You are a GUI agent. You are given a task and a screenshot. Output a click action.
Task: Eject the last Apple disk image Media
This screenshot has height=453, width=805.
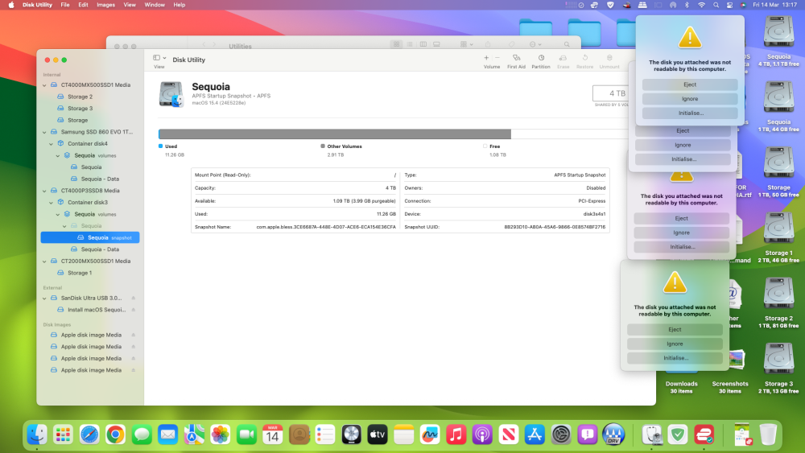coord(134,370)
